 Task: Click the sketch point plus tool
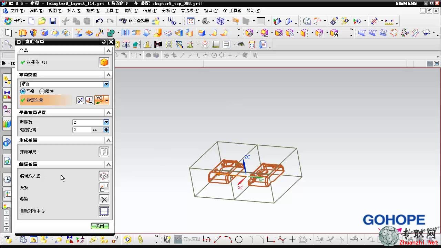click(x=293, y=239)
